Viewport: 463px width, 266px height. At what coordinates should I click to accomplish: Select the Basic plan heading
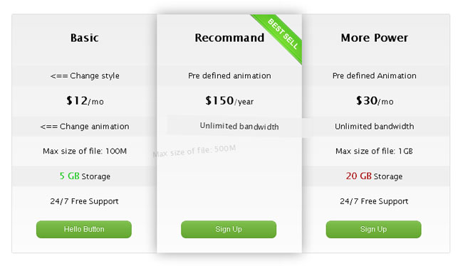85,38
